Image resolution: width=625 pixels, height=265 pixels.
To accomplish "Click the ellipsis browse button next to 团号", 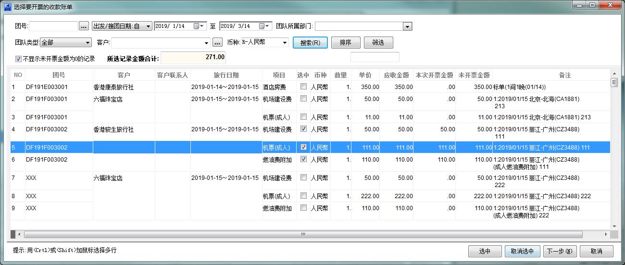I will [84, 26].
